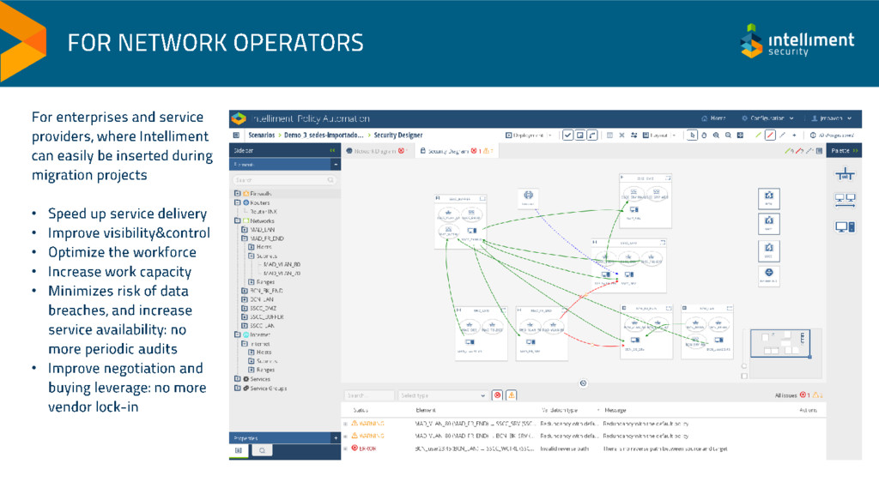Click the magnifier tab below Properties

pos(262,450)
